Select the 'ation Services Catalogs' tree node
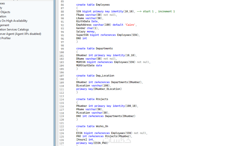Viewport: 234px width, 146px height. click(x=14, y=29)
